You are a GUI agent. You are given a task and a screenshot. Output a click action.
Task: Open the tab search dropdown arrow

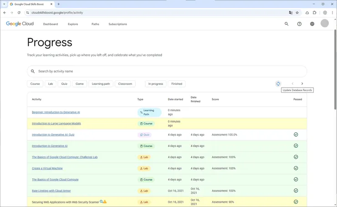(4, 4)
